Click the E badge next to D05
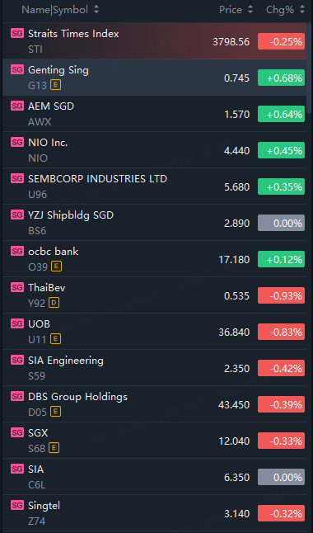 [x=56, y=412]
